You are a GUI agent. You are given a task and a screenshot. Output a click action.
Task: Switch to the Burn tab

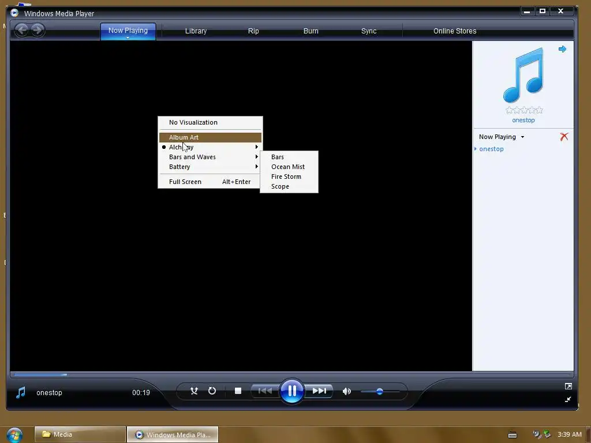(311, 31)
